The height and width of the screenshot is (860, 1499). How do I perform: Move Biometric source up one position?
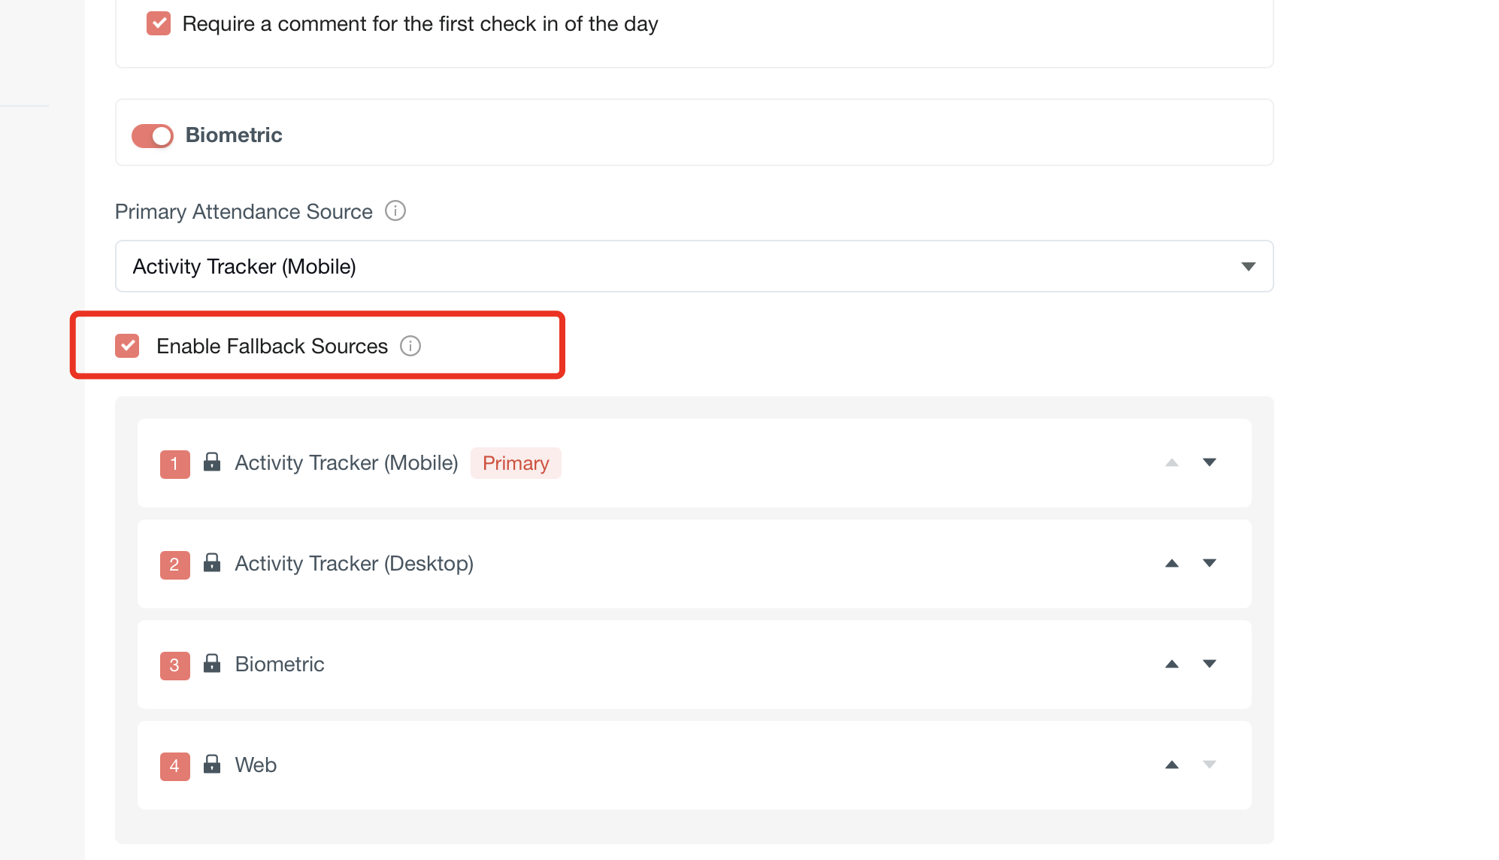click(1171, 664)
